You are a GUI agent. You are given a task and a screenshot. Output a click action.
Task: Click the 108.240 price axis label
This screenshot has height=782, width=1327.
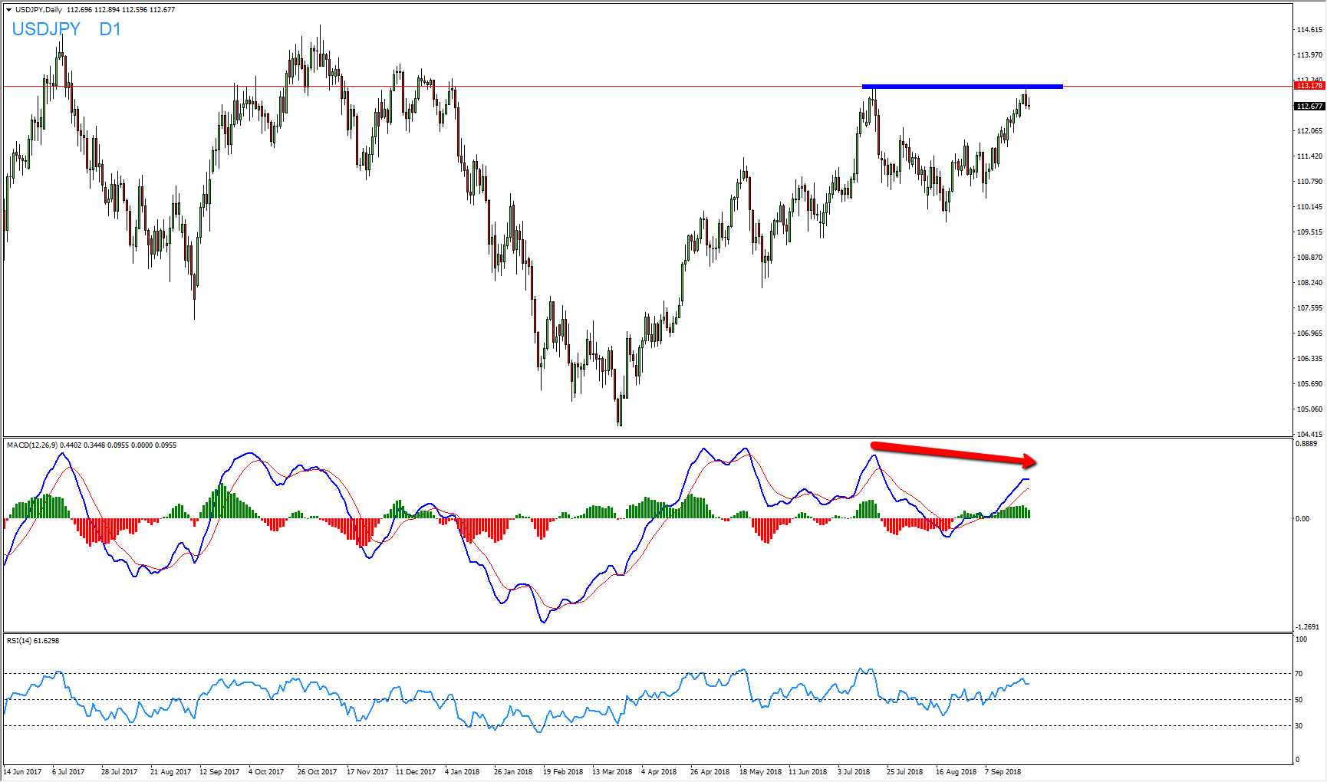tap(1309, 283)
